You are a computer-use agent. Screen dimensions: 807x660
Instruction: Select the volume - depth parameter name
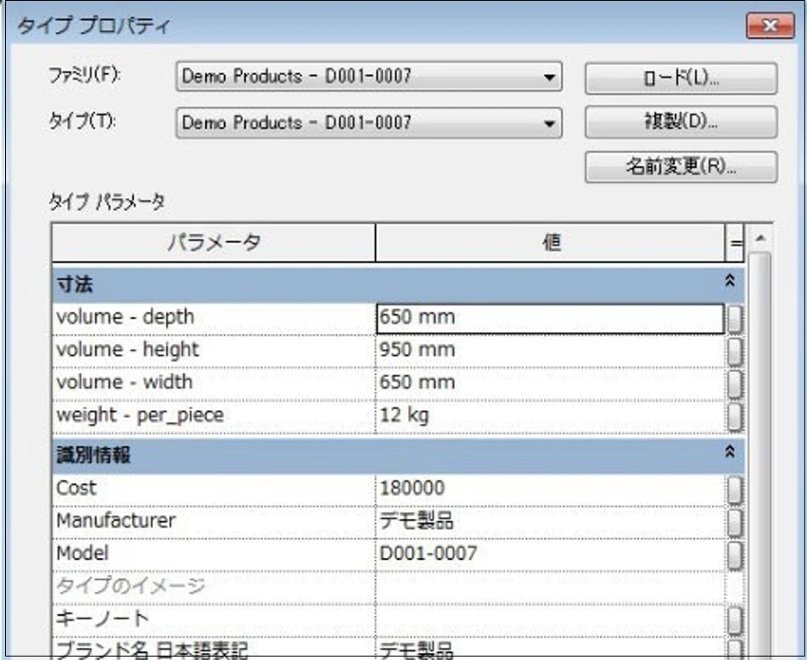click(215, 318)
